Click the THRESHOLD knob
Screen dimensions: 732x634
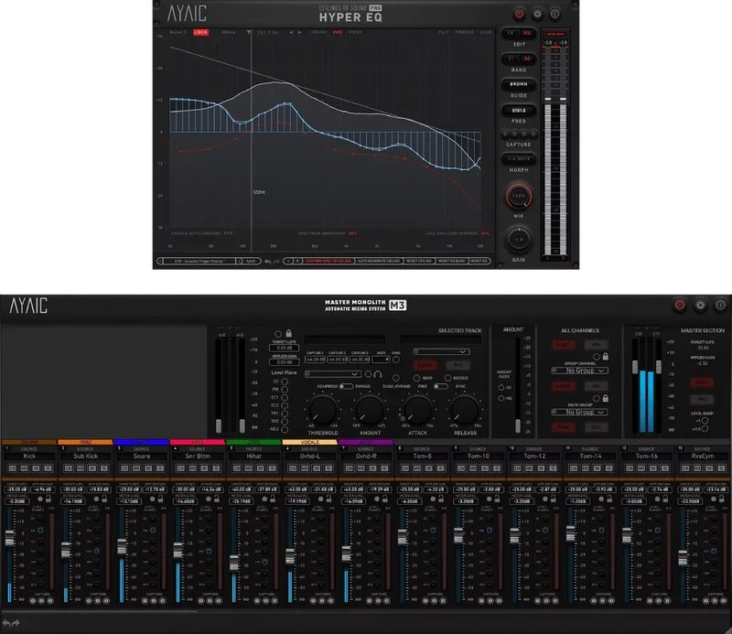point(323,410)
